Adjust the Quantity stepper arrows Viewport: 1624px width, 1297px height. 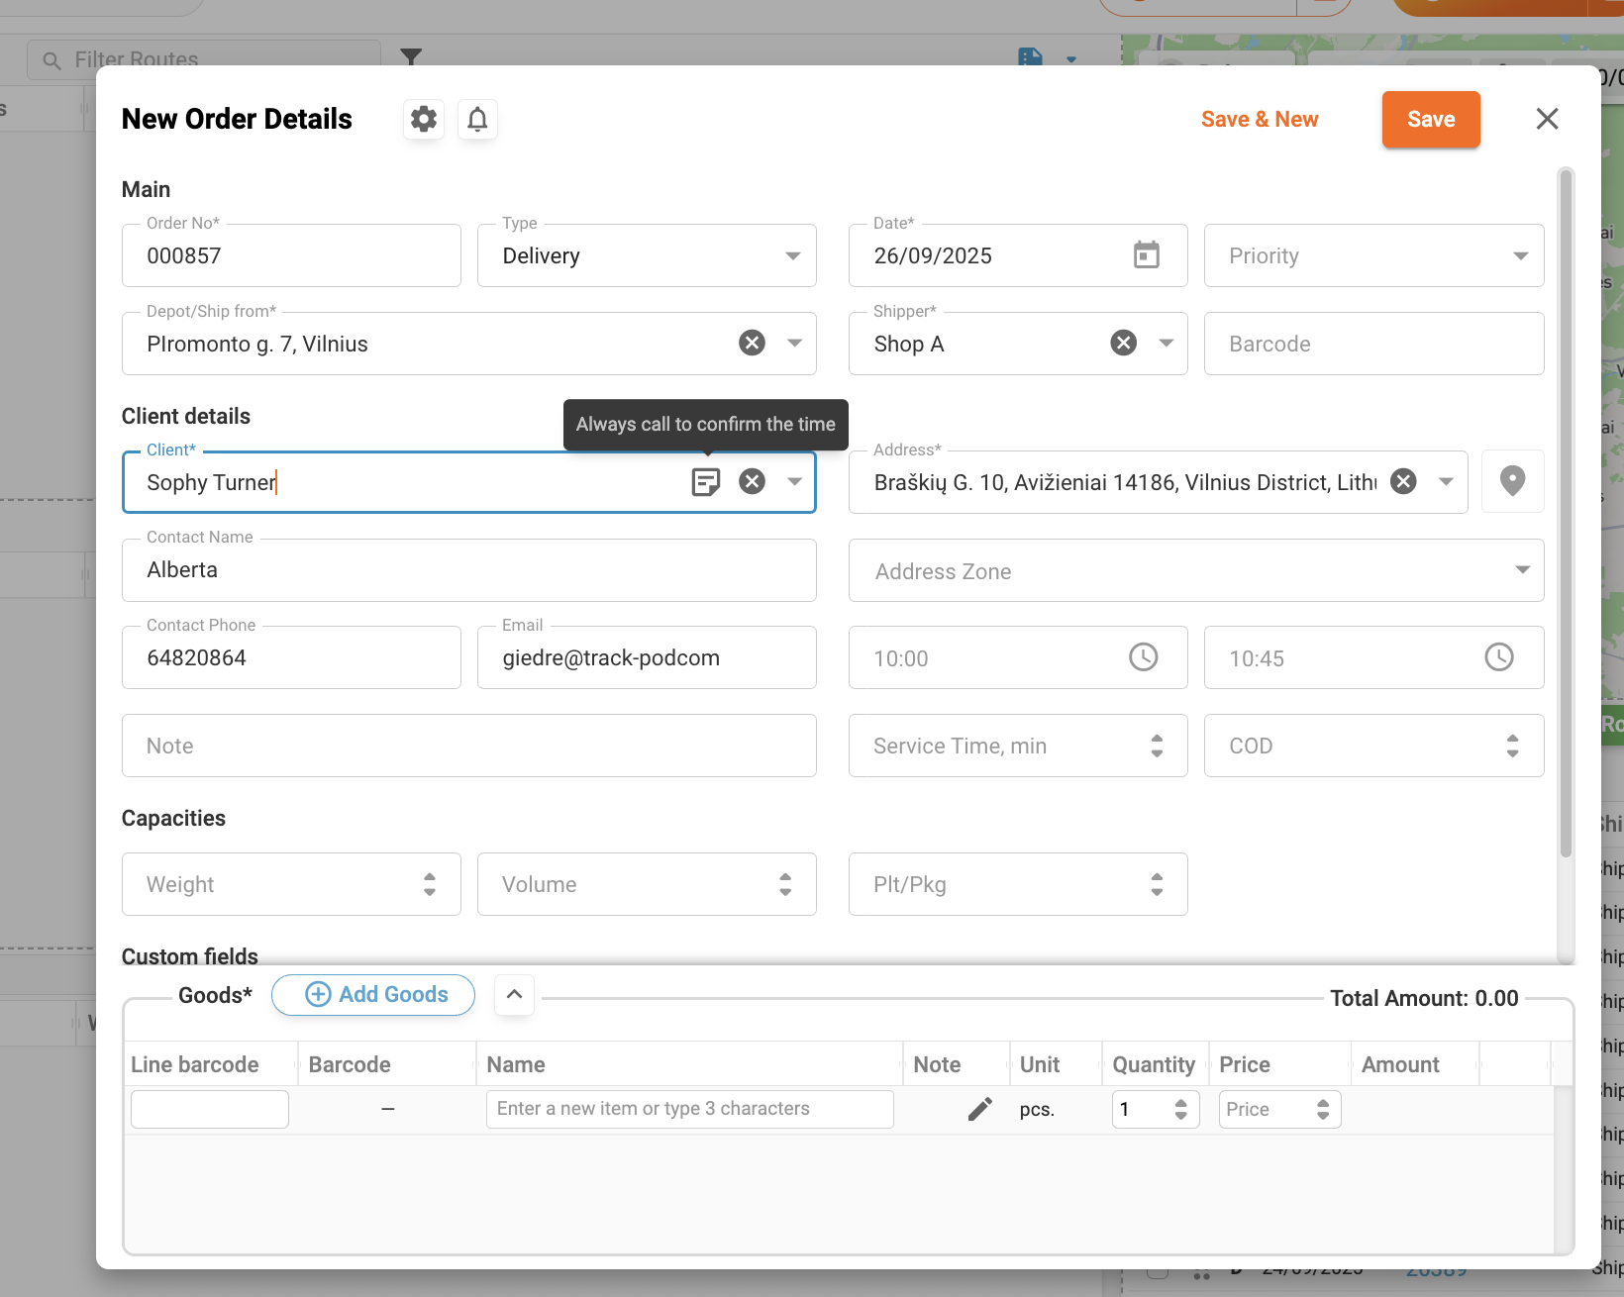pos(1180,1109)
